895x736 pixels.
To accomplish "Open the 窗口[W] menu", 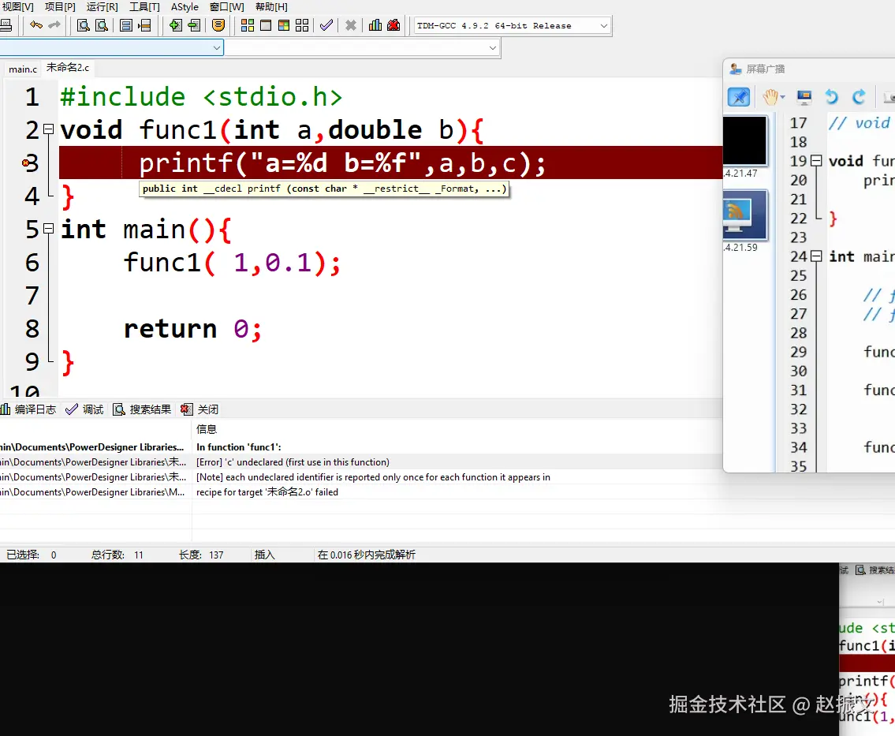I will (226, 7).
